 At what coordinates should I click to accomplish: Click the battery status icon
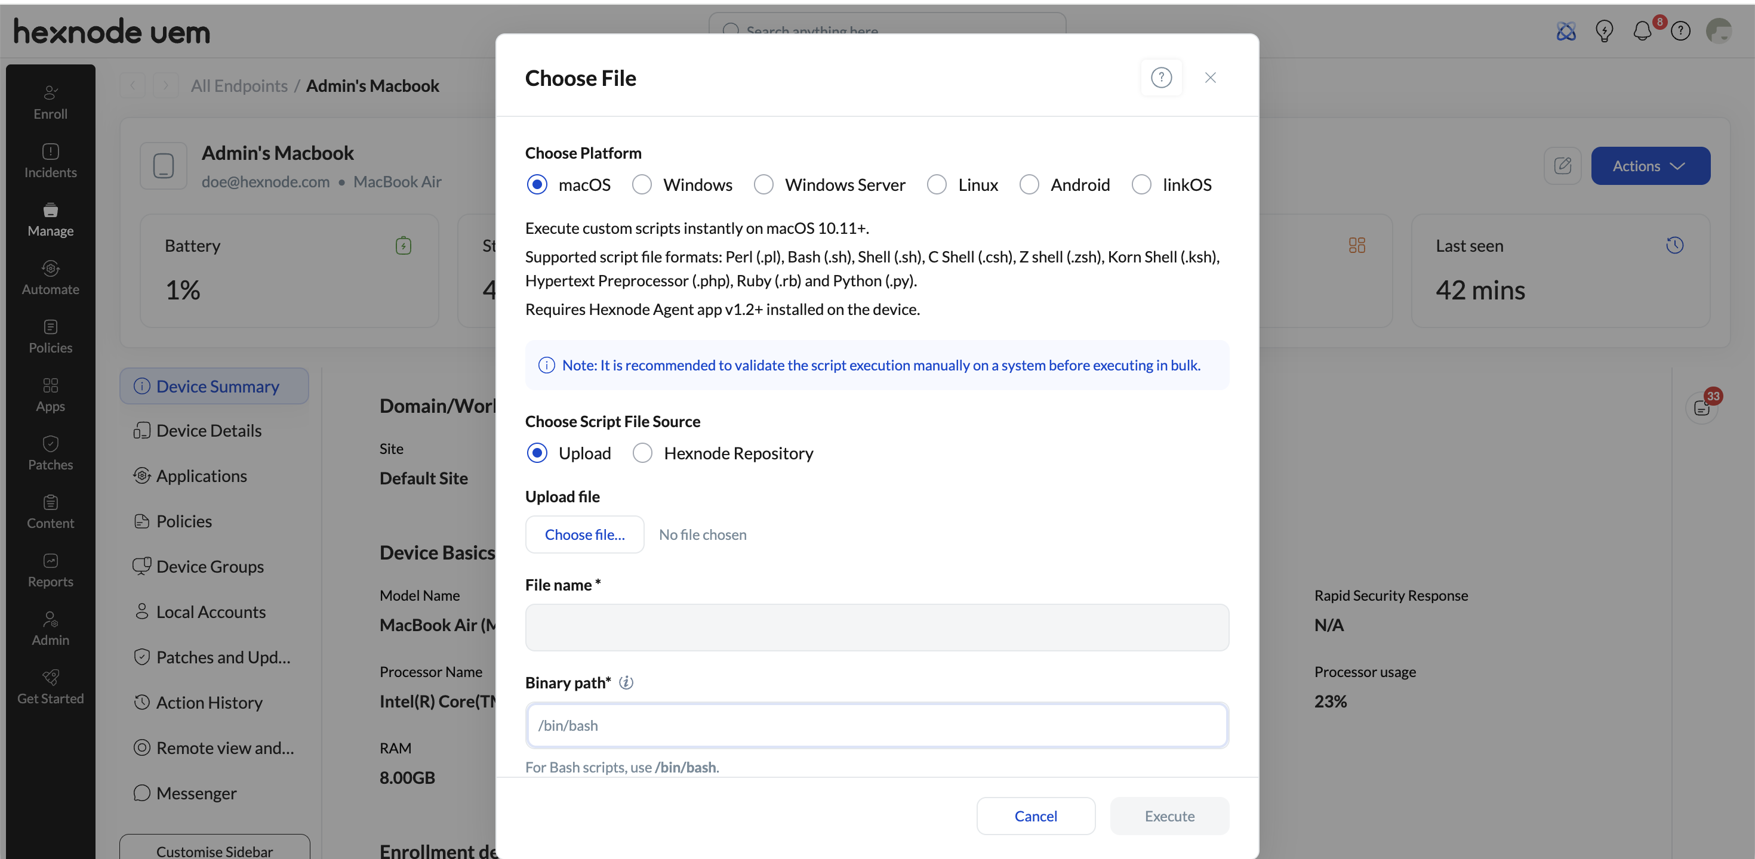pos(404,245)
